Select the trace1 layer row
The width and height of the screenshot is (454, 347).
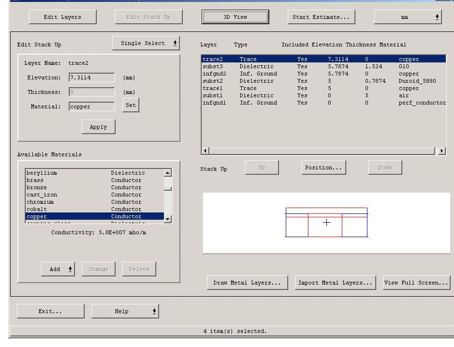click(x=323, y=88)
